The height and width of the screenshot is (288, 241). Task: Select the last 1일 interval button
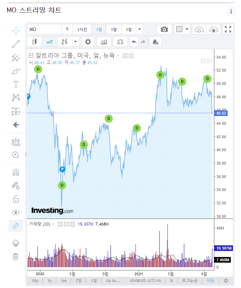[x=129, y=29]
